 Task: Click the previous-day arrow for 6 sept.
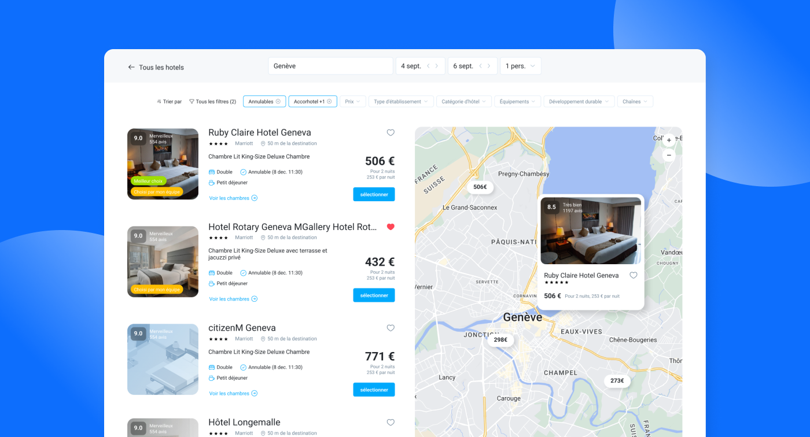tap(480, 66)
